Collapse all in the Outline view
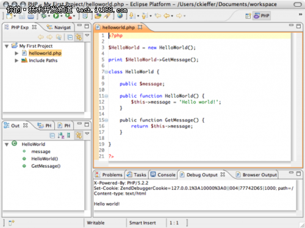Image resolution: width=305 pixels, height=228 pixels. tap(52, 135)
